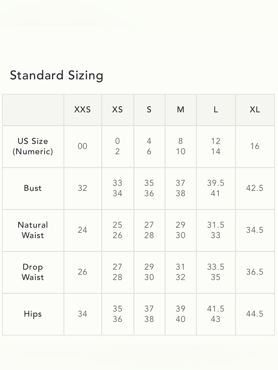Select the XXS natural waist value 24
Viewport: 278px width, 370px height.
click(x=83, y=230)
